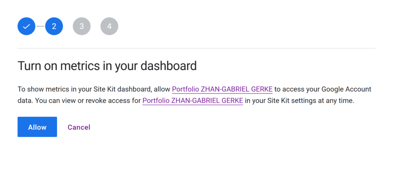Screen dimensions: 408x169
Task: Click the Allow button
Action: click(x=37, y=127)
